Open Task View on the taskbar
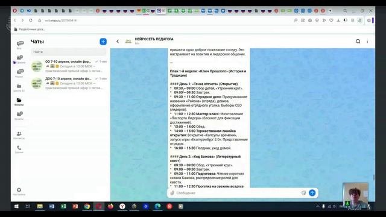Image resolution: width=386 pixels, height=217 pixels. point(28,206)
